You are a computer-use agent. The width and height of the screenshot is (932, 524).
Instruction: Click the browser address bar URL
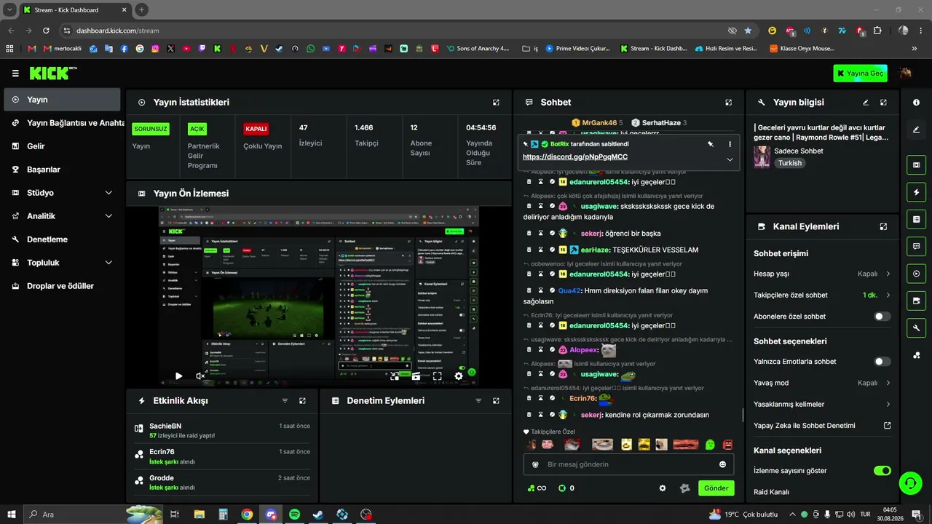[x=118, y=31]
